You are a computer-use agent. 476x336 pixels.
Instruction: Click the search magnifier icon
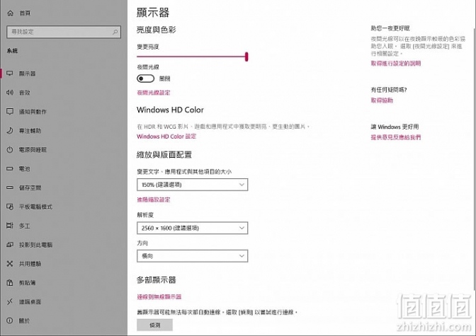[115, 32]
